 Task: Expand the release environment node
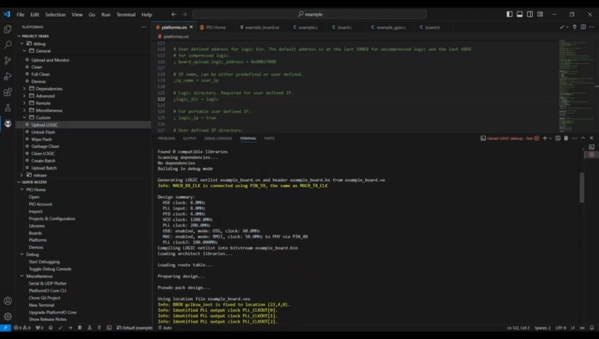tap(22, 175)
